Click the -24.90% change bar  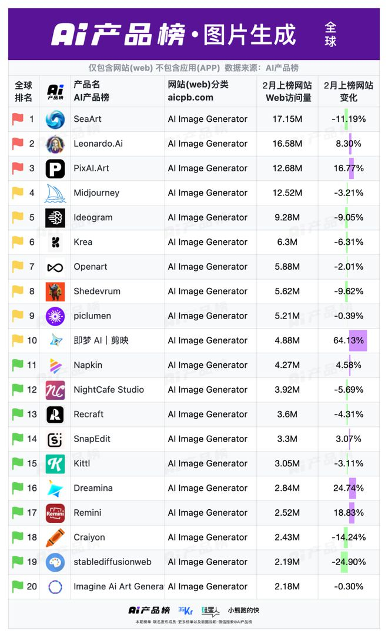coord(344,562)
